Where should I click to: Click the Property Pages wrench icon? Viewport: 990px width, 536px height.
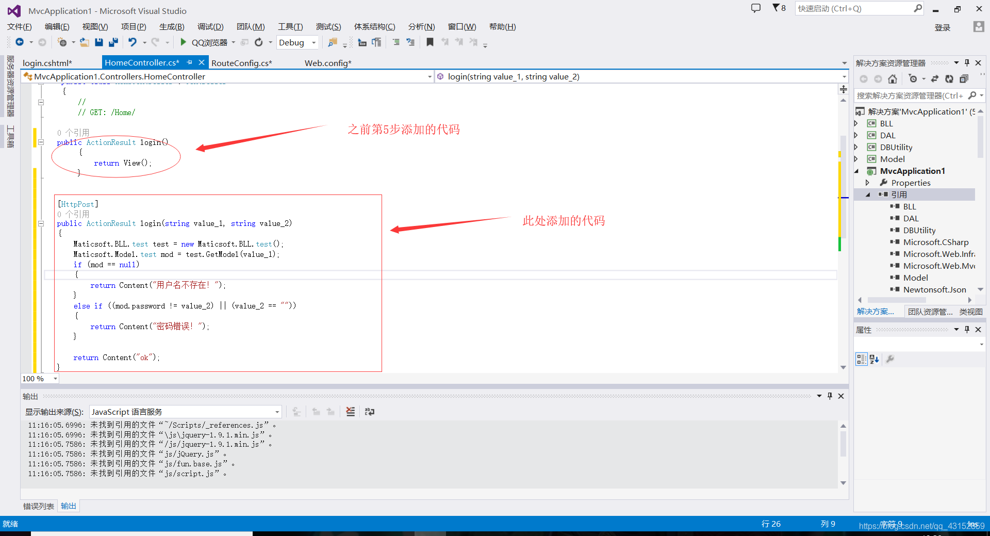pyautogui.click(x=890, y=359)
